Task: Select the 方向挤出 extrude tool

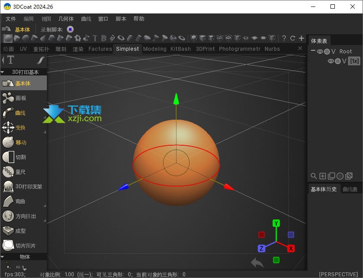Action: [23, 216]
